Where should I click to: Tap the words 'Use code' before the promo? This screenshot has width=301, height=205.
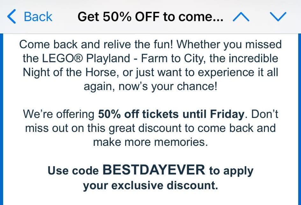coord(74,171)
